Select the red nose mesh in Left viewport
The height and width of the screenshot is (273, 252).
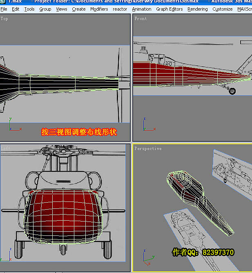(x=63, y=217)
